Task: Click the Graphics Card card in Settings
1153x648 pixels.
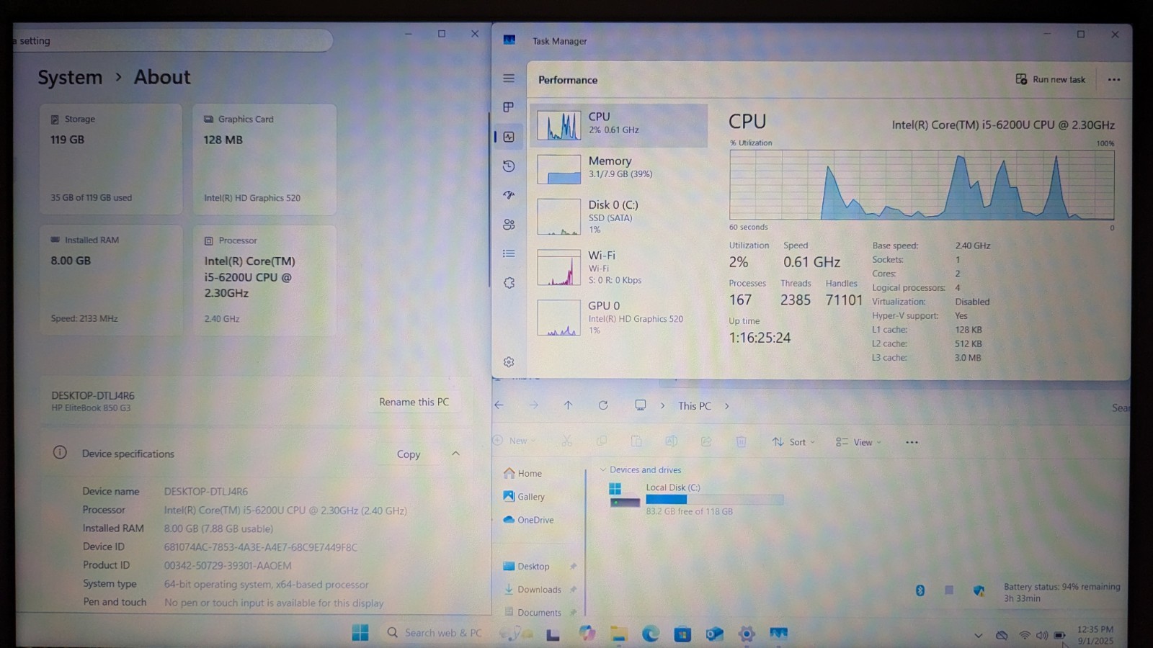Action: (x=264, y=158)
